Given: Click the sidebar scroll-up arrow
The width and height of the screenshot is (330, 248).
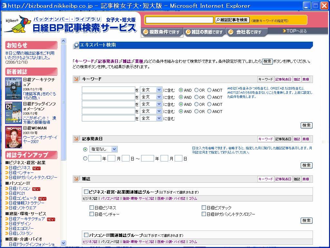Looking at the screenshot, I should [63, 41].
